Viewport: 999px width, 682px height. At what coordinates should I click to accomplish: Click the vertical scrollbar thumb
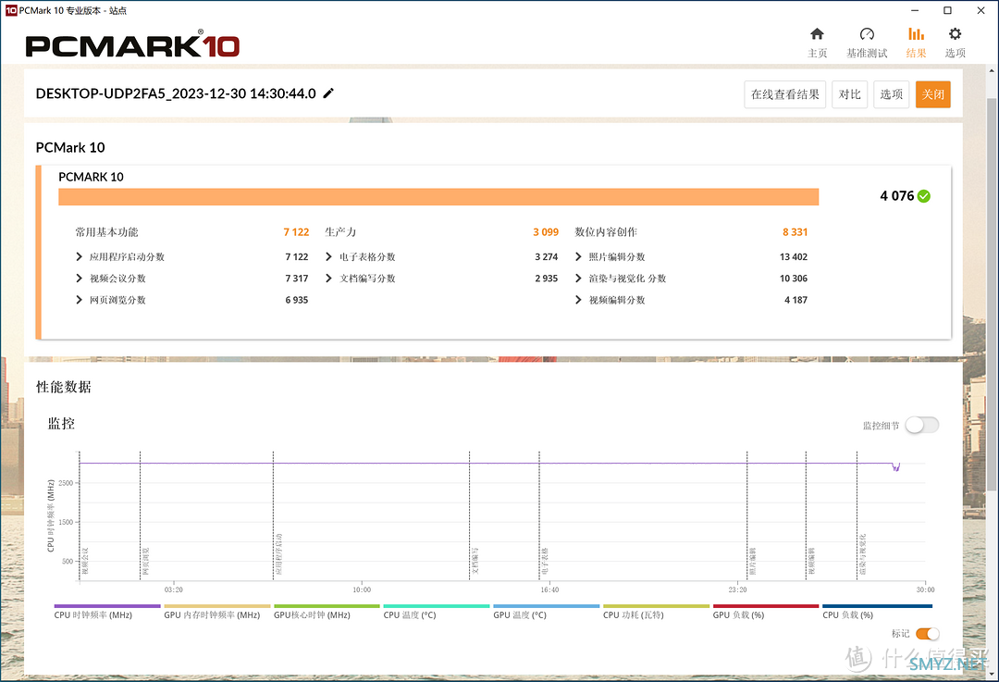point(992,293)
